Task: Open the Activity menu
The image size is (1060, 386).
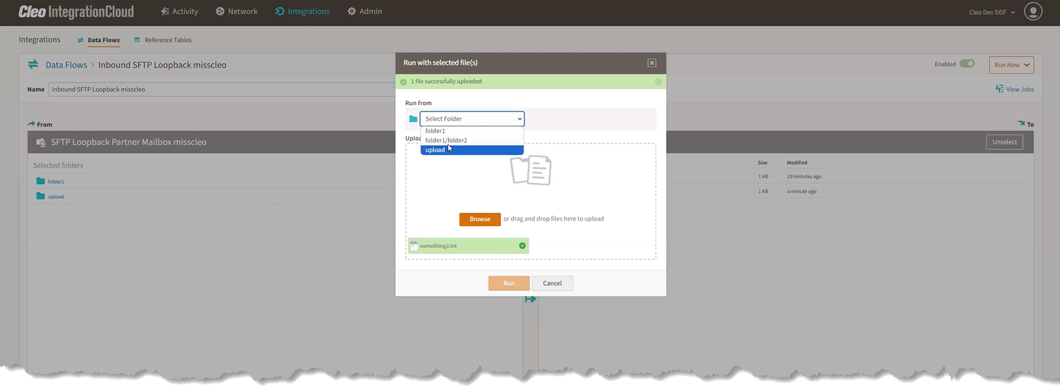Action: tap(179, 11)
